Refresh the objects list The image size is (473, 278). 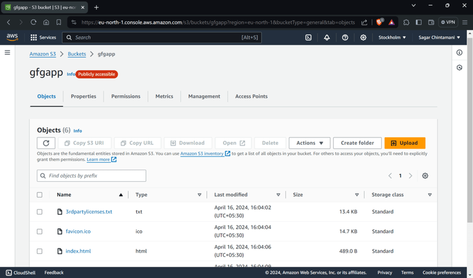click(46, 143)
